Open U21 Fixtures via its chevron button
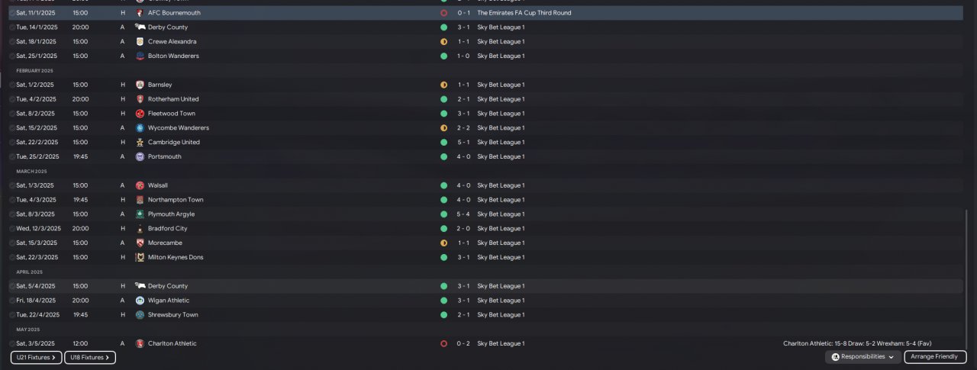 [36, 357]
